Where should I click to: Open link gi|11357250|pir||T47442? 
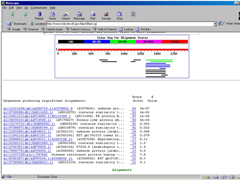pyautogui.click(x=25, y=154)
